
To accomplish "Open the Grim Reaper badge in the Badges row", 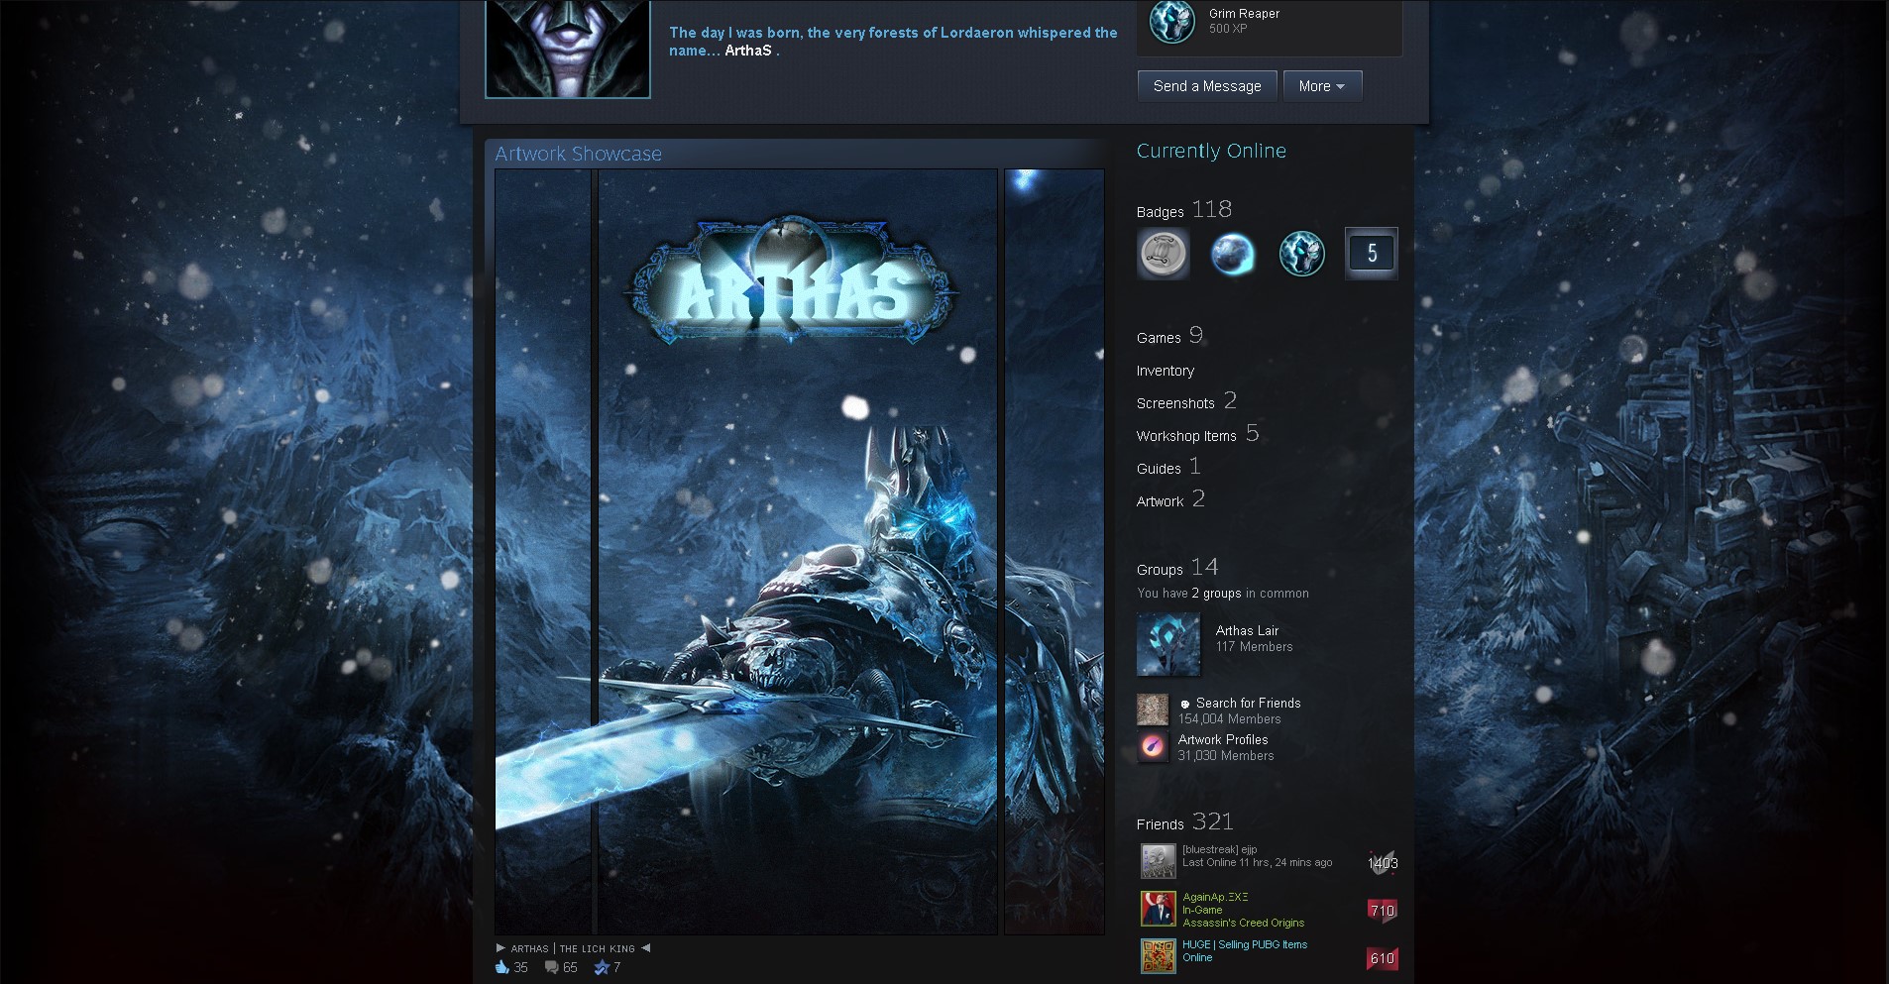I will 1301,253.
